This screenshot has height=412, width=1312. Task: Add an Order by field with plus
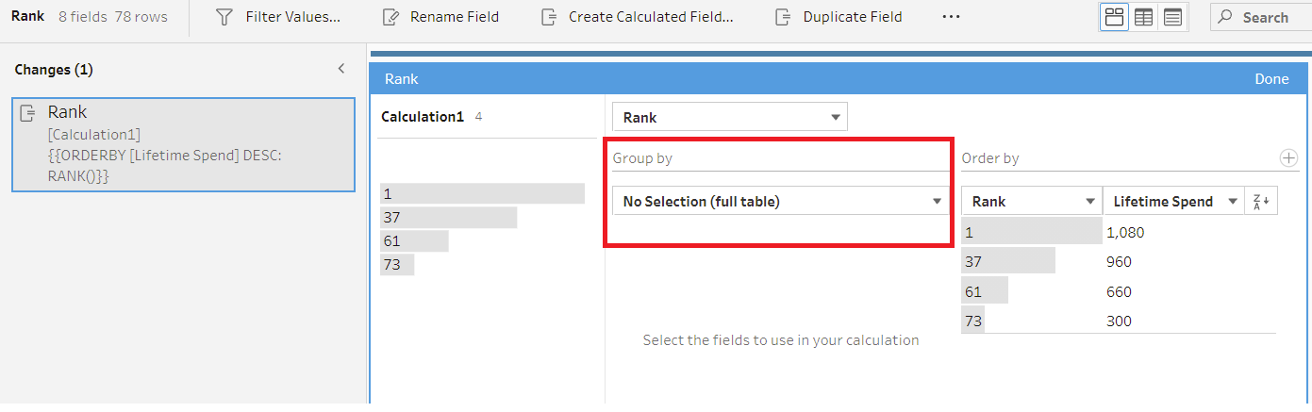point(1288,158)
